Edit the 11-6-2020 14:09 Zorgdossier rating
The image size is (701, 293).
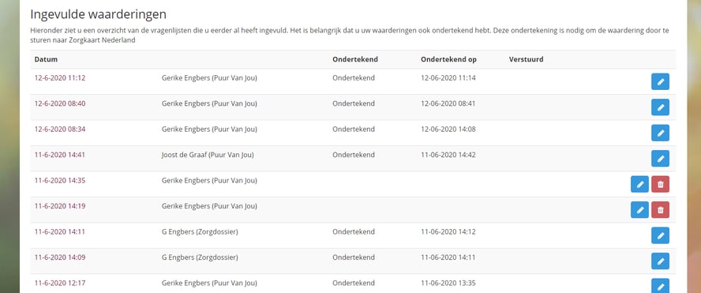click(660, 261)
